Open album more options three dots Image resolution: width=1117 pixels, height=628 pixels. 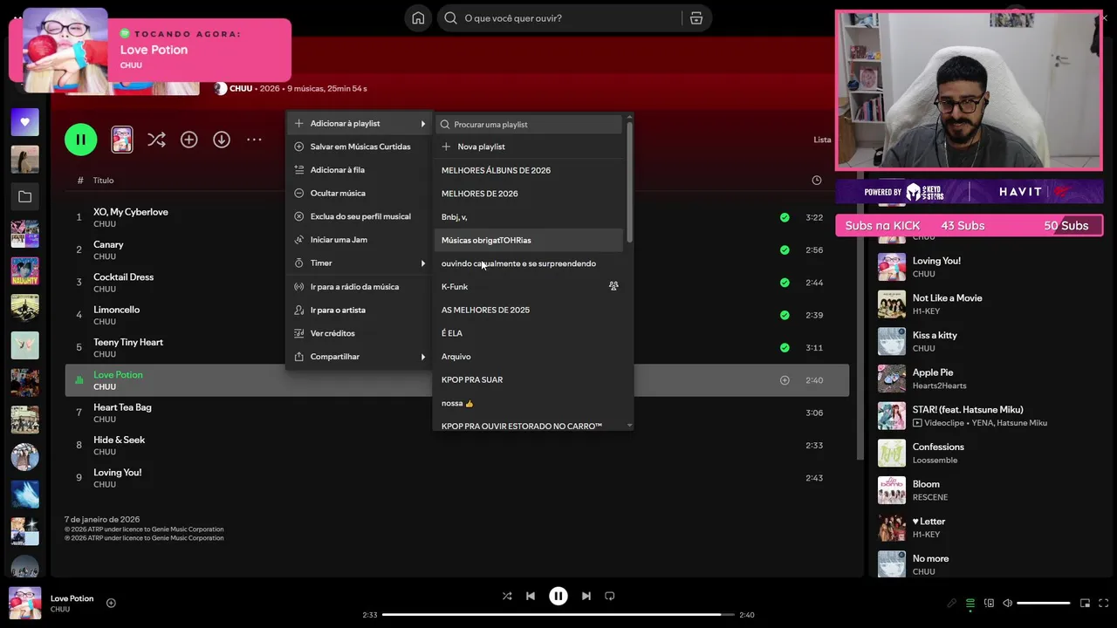point(254,140)
